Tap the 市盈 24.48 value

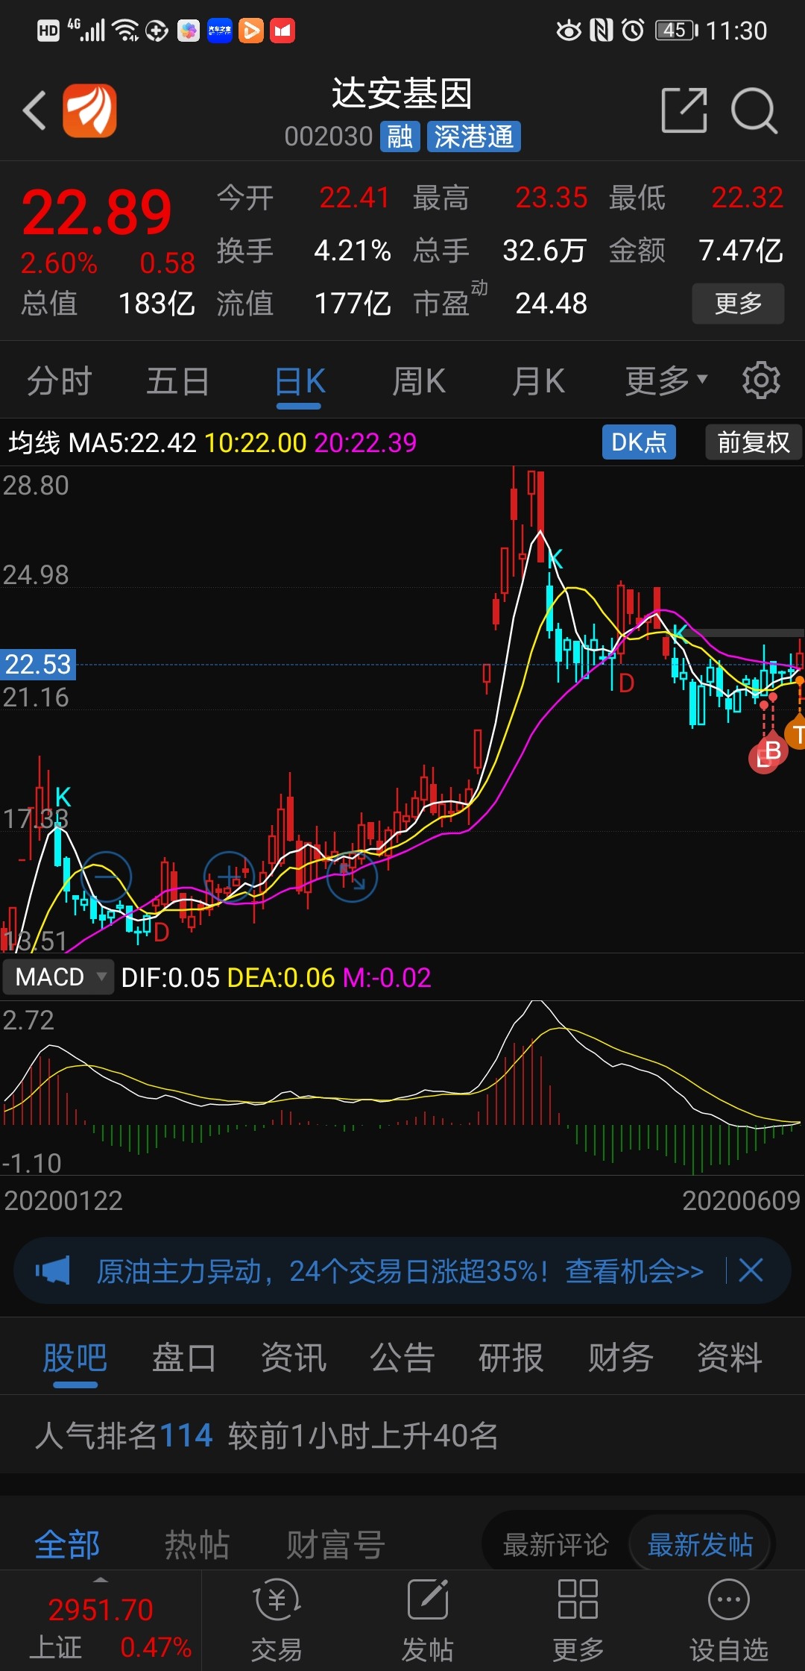[551, 303]
